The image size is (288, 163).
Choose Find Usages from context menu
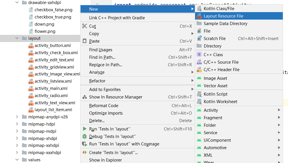tap(101, 50)
